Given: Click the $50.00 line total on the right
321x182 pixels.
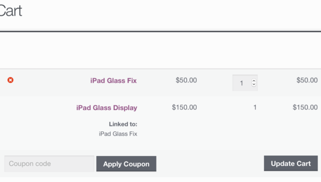Looking at the screenshot, I should click(307, 80).
